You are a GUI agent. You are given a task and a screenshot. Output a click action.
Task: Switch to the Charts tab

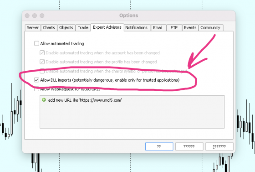(x=49, y=28)
